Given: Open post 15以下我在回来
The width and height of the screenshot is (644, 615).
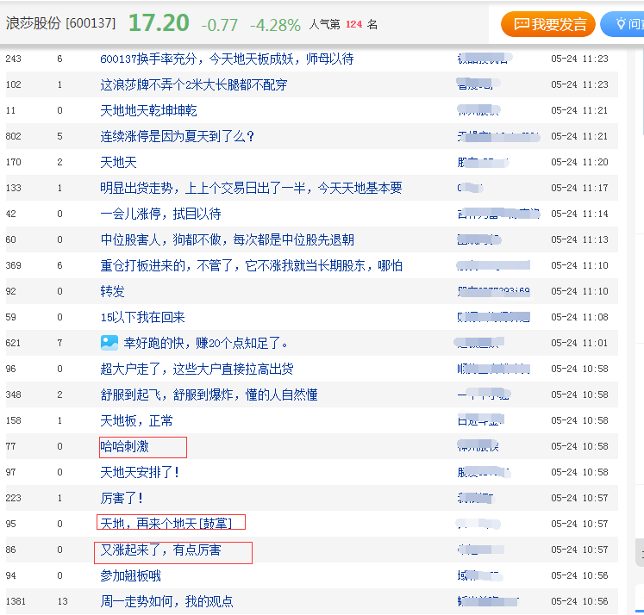Looking at the screenshot, I should tap(142, 318).
